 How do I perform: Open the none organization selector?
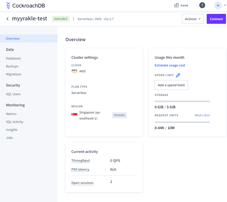pos(184,5)
